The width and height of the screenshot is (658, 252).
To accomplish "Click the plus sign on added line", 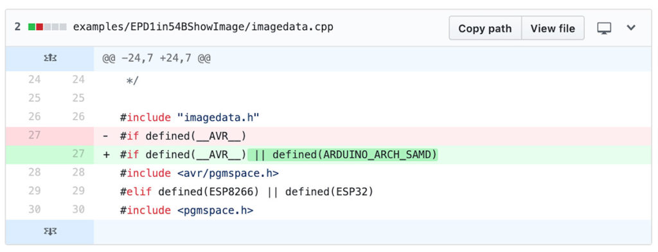I will coord(106,155).
